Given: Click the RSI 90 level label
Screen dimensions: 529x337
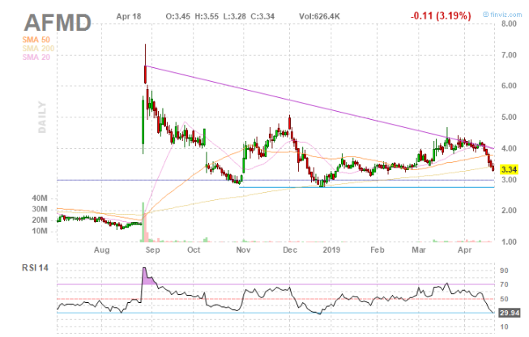Looking at the screenshot, I should (504, 271).
